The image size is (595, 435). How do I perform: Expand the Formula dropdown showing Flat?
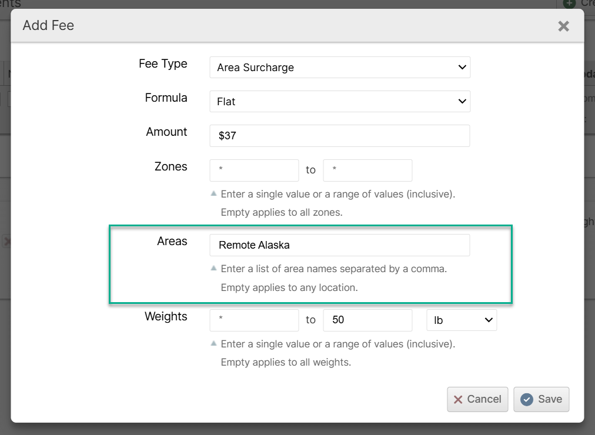(x=339, y=102)
